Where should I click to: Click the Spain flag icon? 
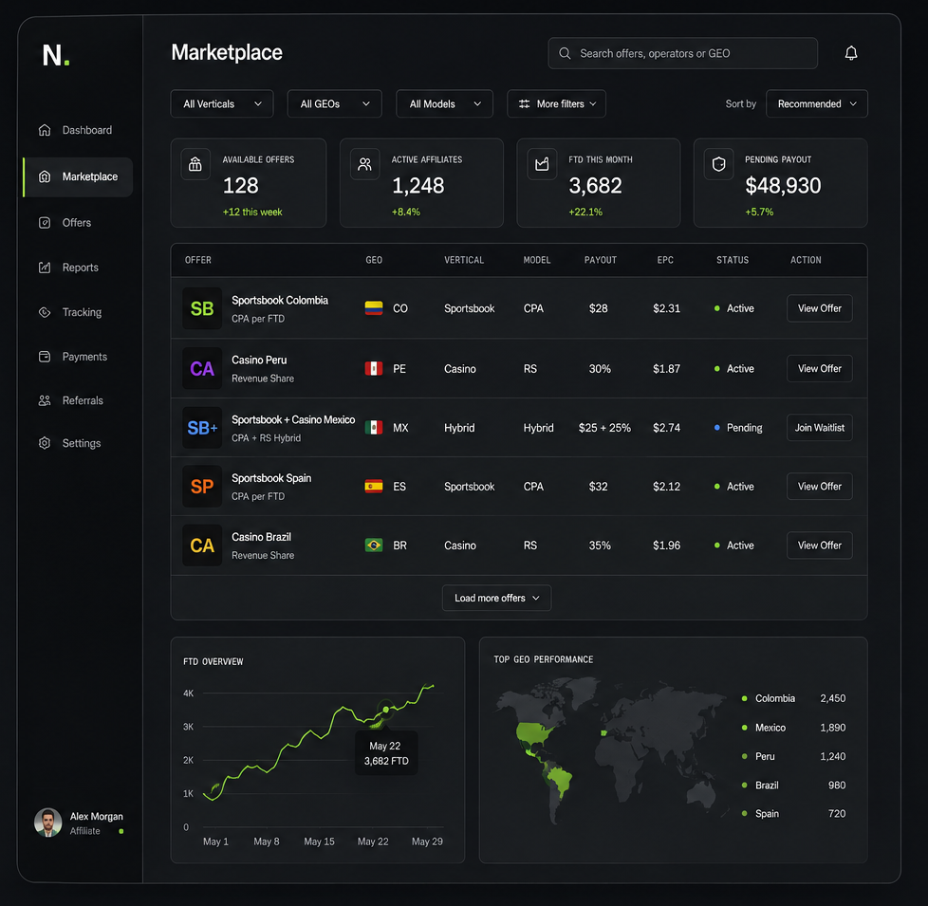[374, 487]
